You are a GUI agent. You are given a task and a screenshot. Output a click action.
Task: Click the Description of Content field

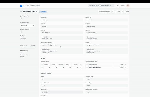tap(107, 92)
